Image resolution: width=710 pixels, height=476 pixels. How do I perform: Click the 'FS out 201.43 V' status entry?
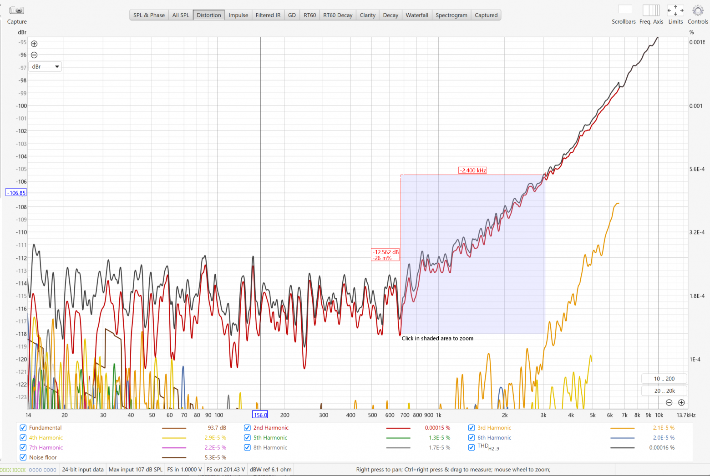[x=226, y=470]
